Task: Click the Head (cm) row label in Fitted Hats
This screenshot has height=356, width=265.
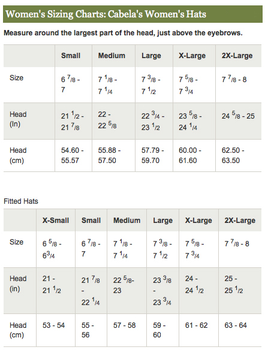Action: click(x=18, y=330)
